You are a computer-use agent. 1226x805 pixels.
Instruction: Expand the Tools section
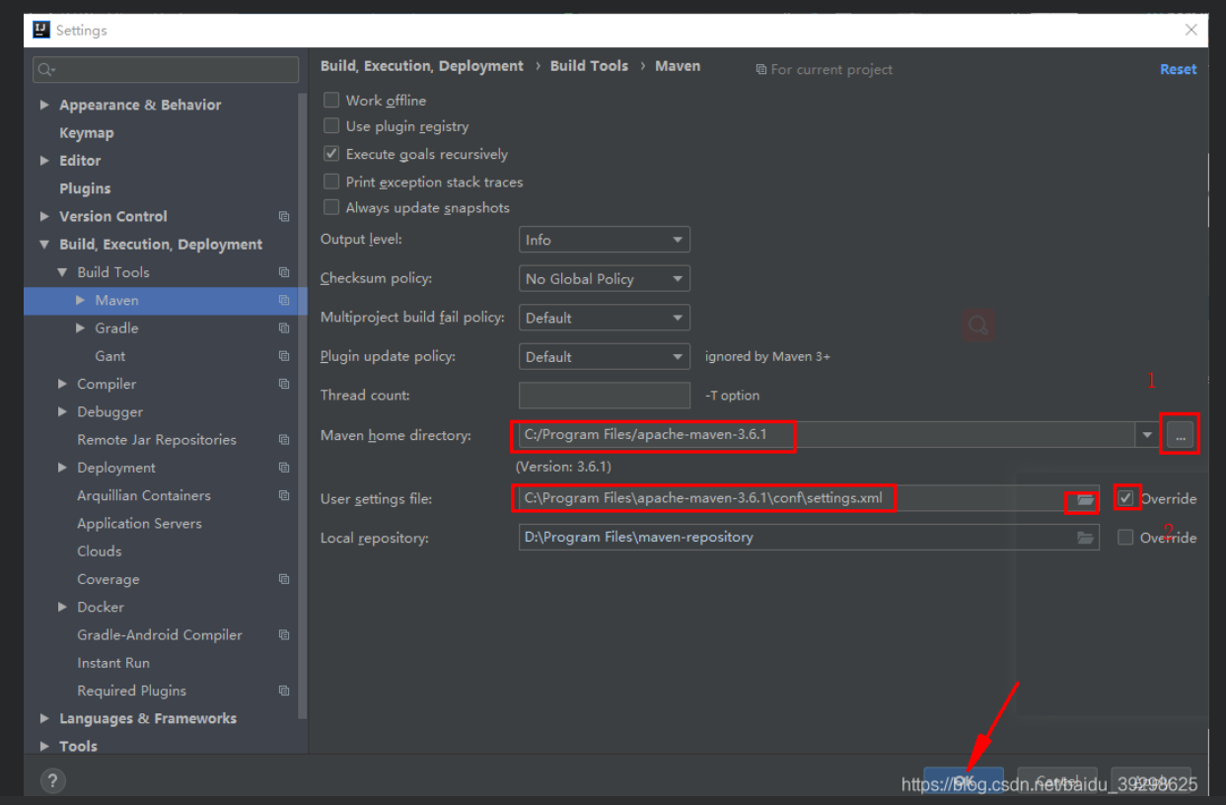click(x=44, y=746)
